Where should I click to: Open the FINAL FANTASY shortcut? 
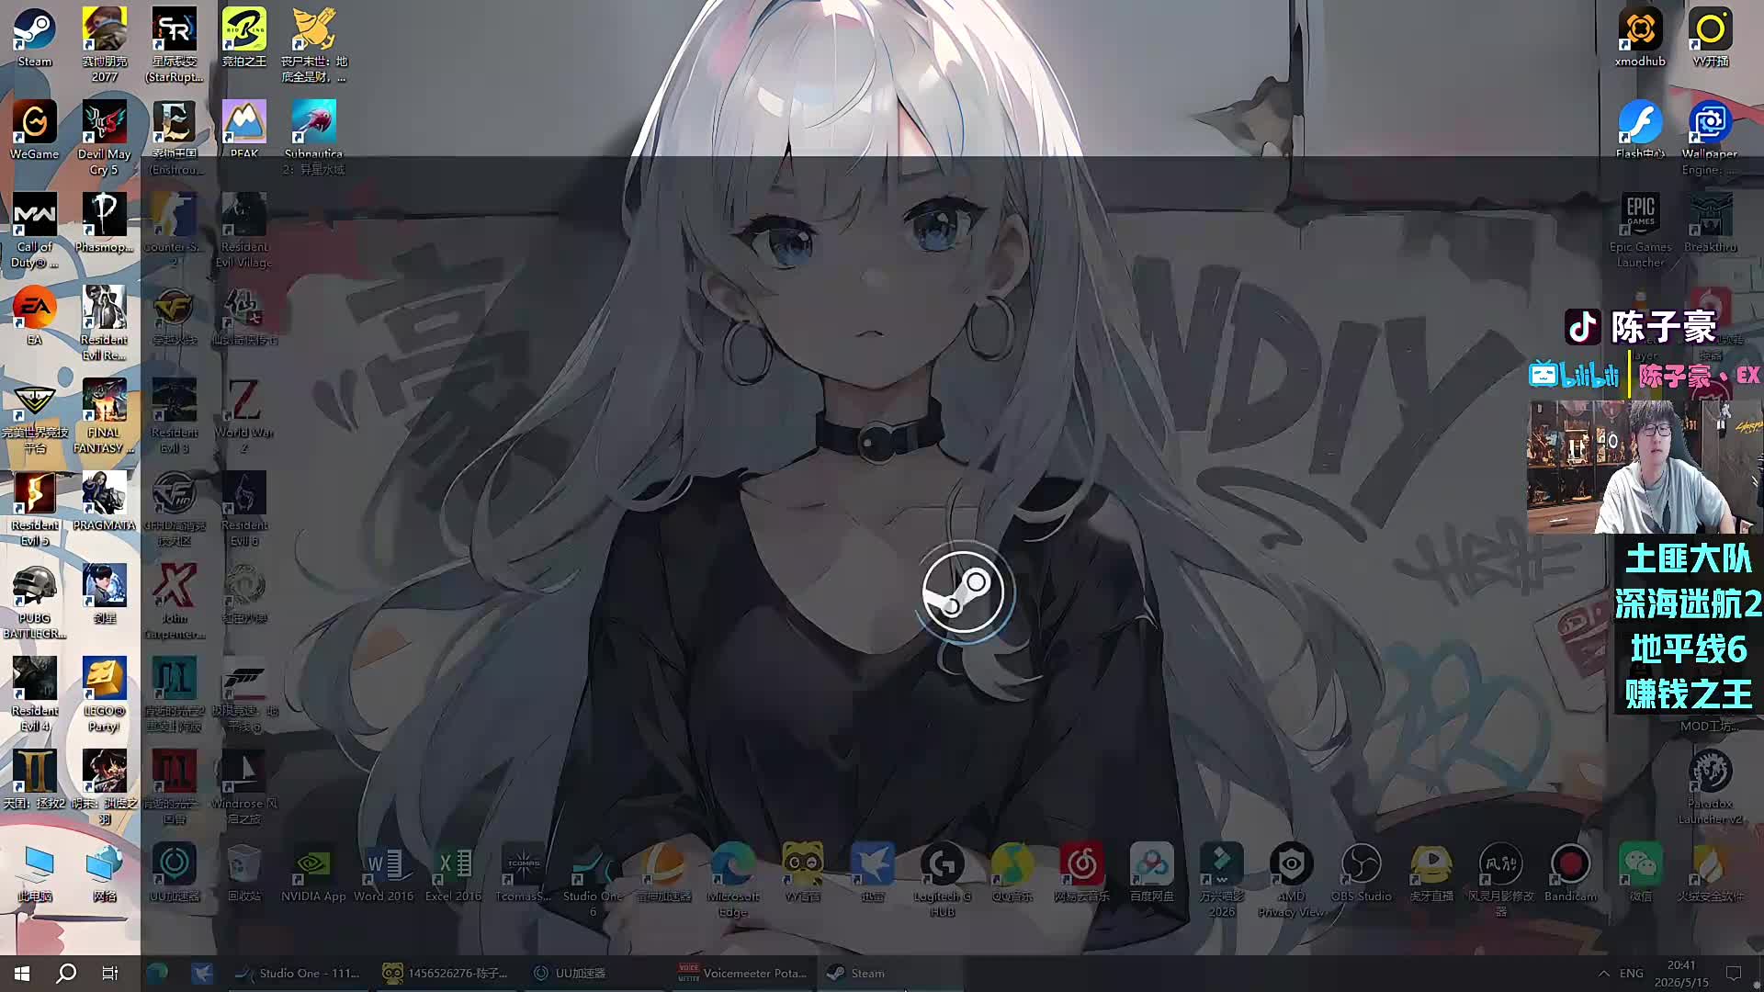tap(104, 416)
